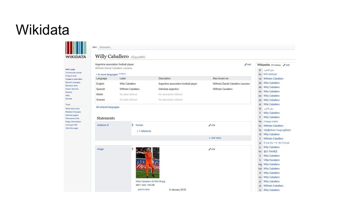Open the Nearby link

click(x=69, y=92)
